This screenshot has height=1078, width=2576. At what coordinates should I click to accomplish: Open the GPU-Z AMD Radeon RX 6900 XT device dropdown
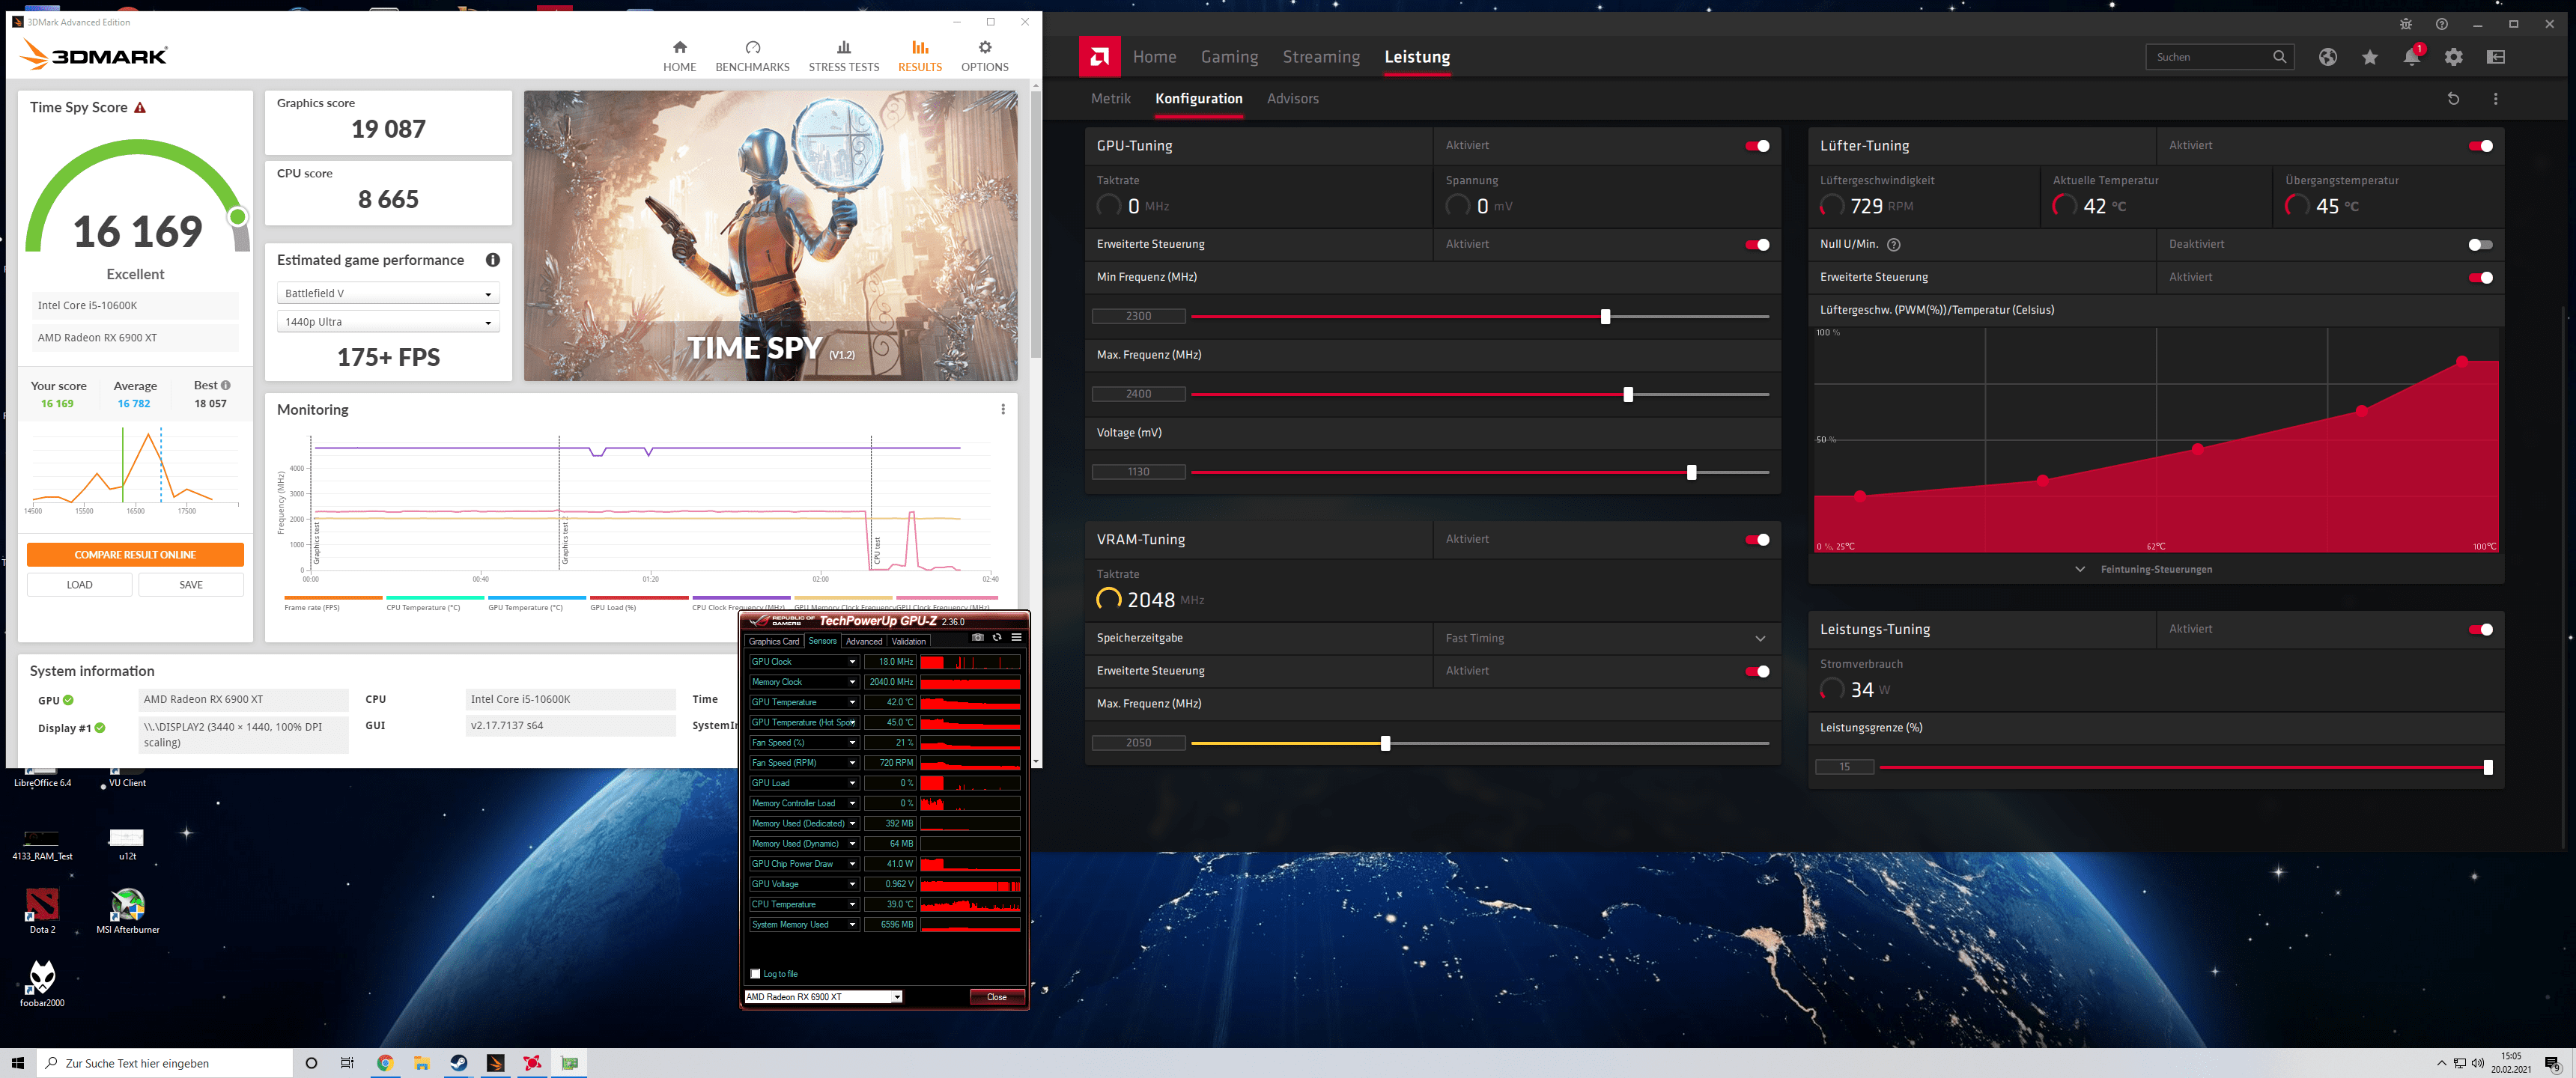[x=823, y=997]
